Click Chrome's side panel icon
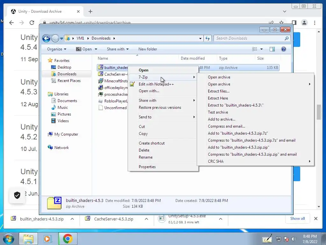Image resolution: width=326 pixels, height=245 pixels. (x=294, y=23)
